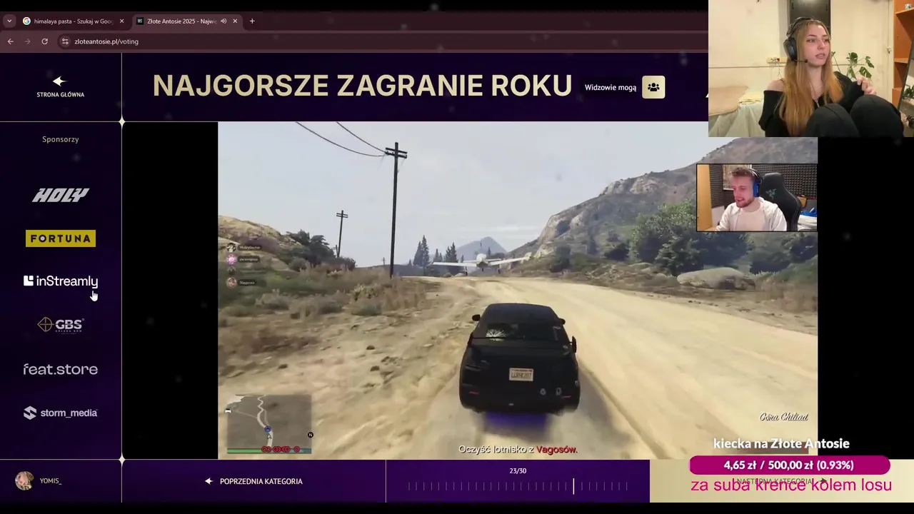Click the YOMIS_ user avatar
Screen dimensions: 914x514
tap(24, 480)
